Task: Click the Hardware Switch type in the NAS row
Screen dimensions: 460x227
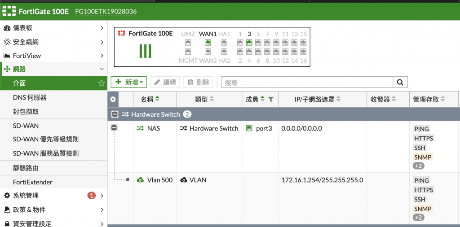Action: coord(209,128)
